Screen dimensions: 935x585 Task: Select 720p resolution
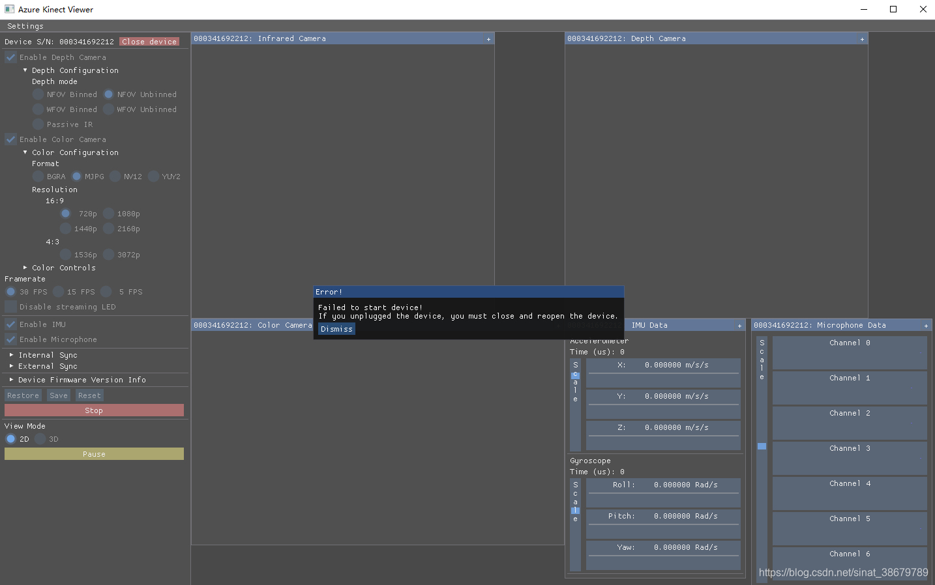[x=65, y=214]
